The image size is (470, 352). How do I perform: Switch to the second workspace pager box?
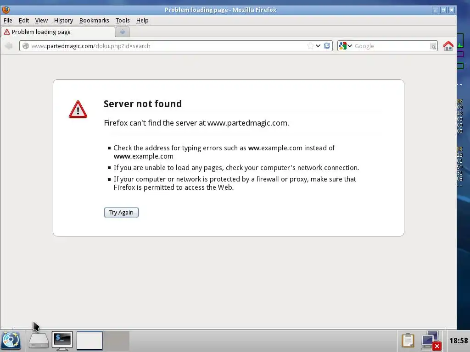pos(117,341)
